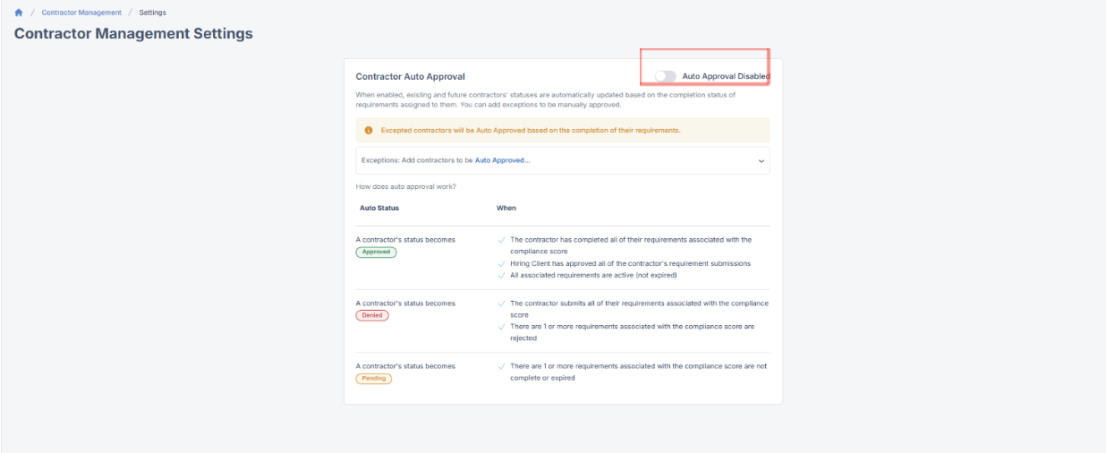Click checkmark beside 'not complete or expired' line
This screenshot has width=1106, height=453.
(x=502, y=366)
